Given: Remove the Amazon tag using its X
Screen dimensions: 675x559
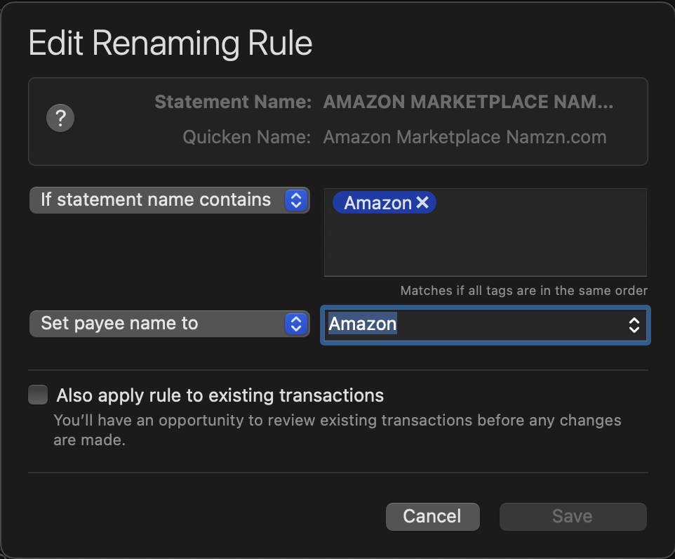Looking at the screenshot, I should (x=422, y=202).
